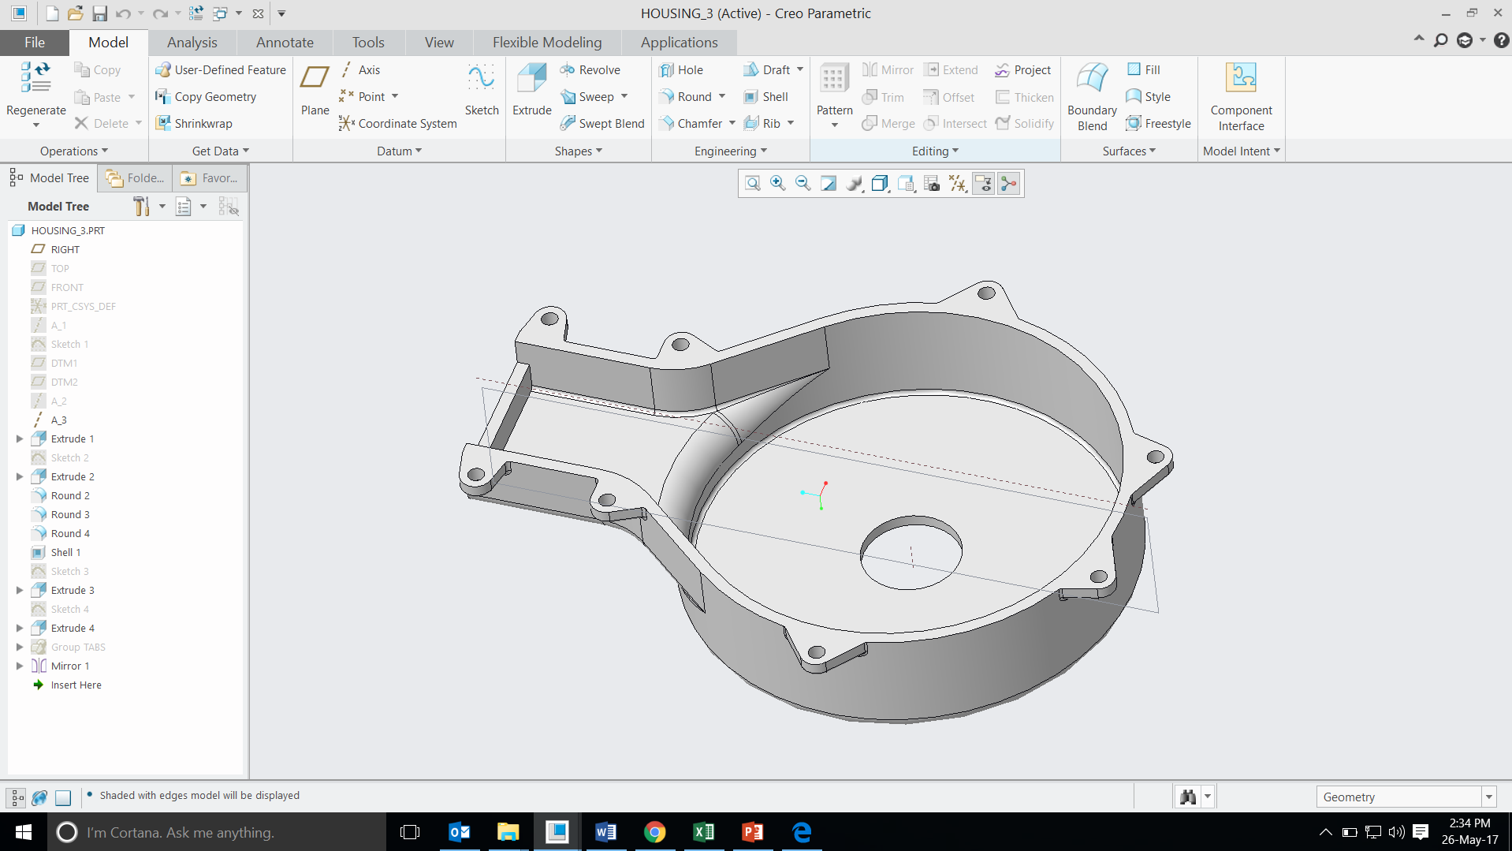
Task: Open the Geometry selection filter dropdown
Action: [x=1490, y=797]
